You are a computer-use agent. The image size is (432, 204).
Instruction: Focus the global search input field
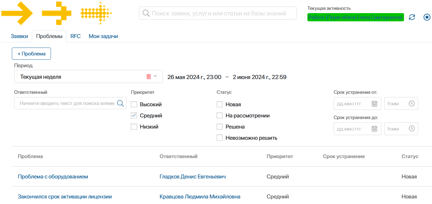point(218,13)
